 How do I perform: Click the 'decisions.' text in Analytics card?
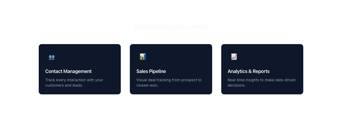tap(236, 85)
